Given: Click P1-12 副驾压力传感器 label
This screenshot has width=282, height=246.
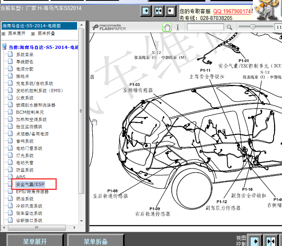Looking at the screenshot, I should 223,205.
